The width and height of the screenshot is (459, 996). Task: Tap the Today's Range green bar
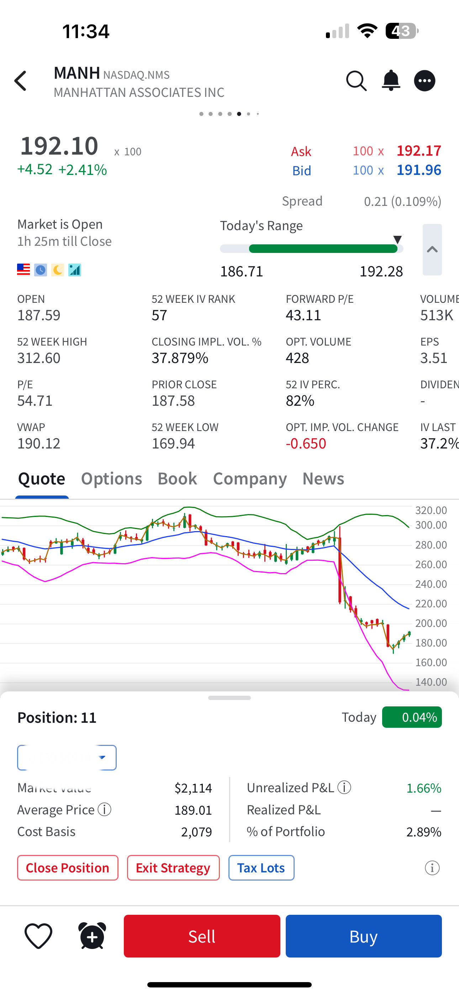323,249
